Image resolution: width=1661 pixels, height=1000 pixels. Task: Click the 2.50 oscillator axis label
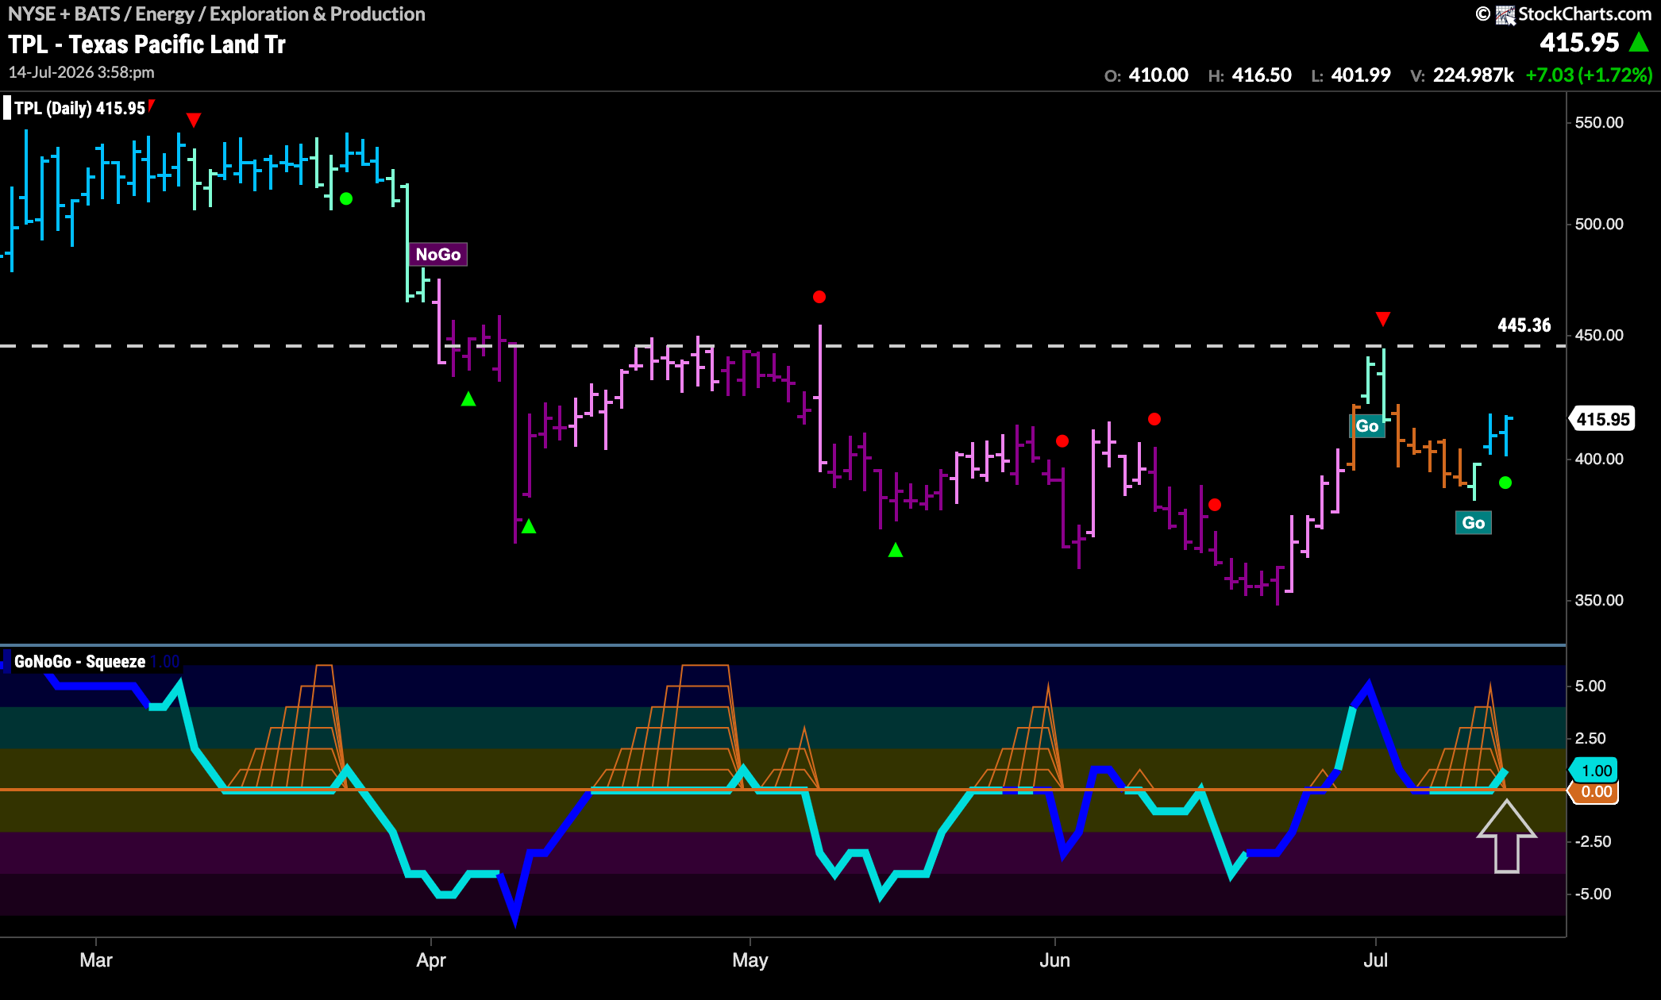click(1590, 739)
